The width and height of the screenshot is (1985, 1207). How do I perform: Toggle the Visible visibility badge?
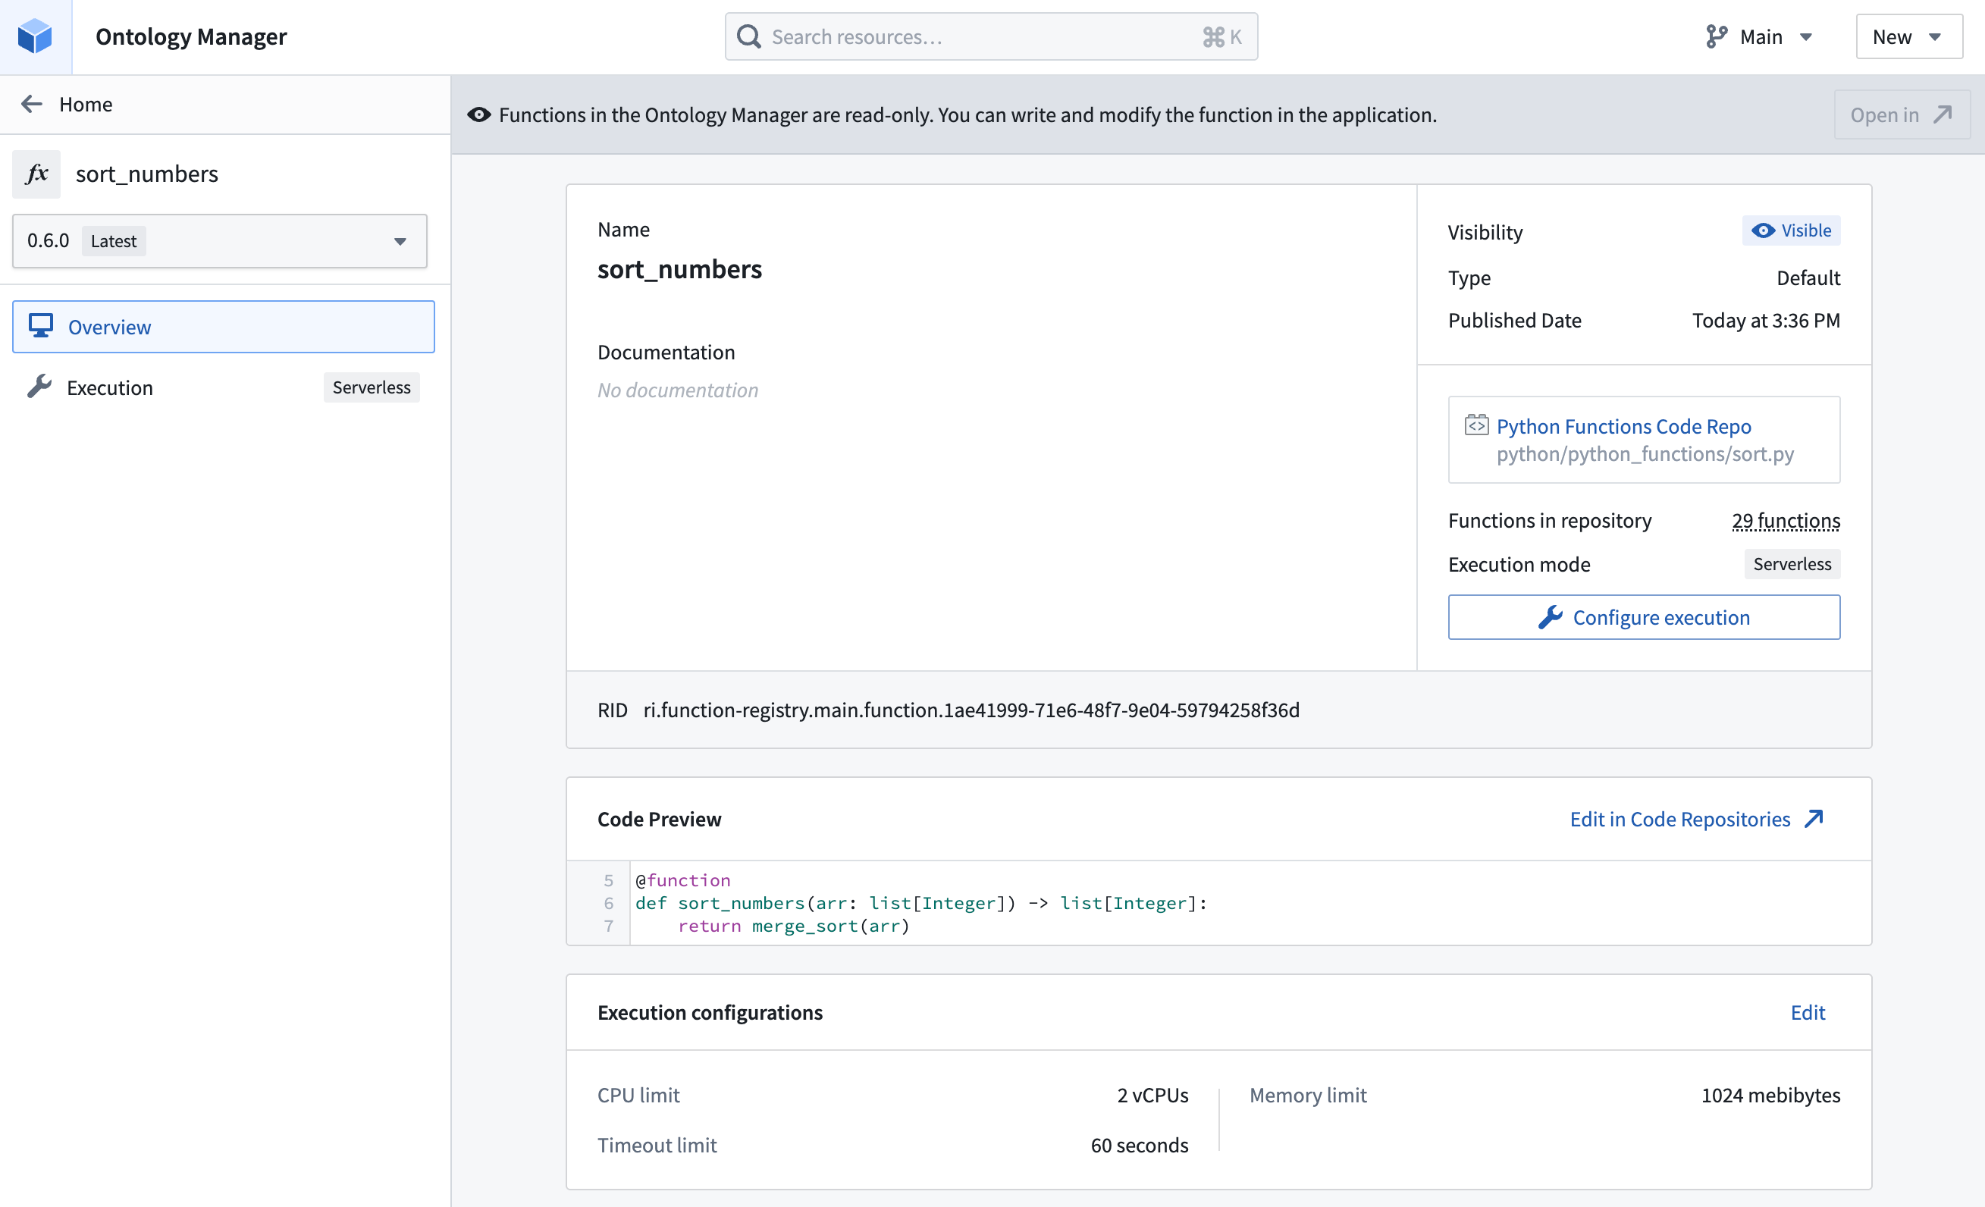pyautogui.click(x=1790, y=230)
